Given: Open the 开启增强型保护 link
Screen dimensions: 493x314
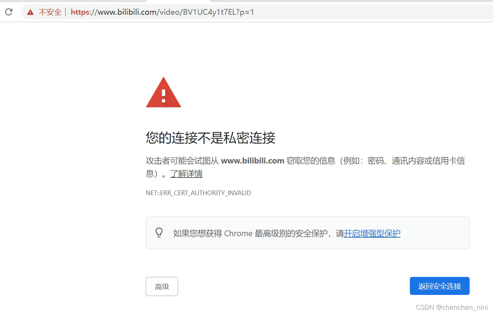Looking at the screenshot, I should (372, 233).
